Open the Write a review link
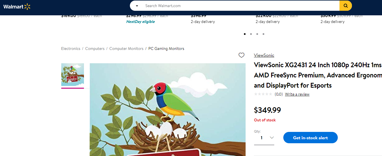Image resolution: width=382 pixels, height=156 pixels. (297, 94)
